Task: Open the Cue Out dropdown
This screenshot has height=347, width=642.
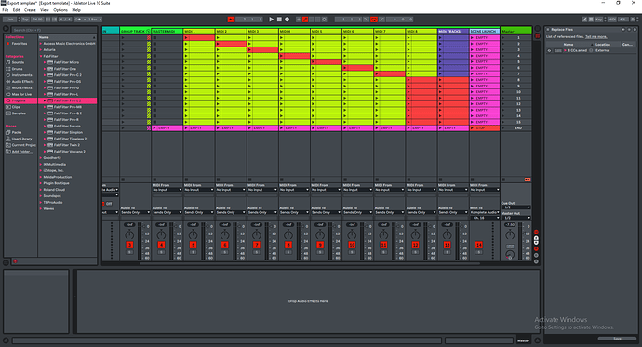Action: pyautogui.click(x=515, y=207)
